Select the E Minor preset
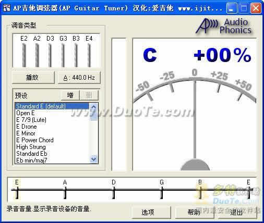 click(x=52, y=133)
